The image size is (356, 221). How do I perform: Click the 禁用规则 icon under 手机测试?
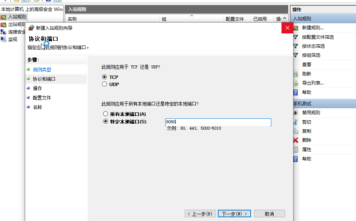pyautogui.click(x=295, y=112)
